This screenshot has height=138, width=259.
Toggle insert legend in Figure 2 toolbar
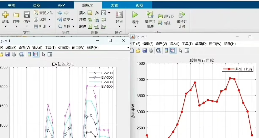click(173, 50)
